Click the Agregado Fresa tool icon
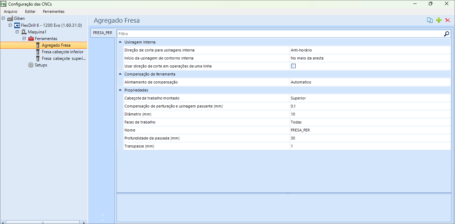This screenshot has width=455, height=224. coord(38,45)
